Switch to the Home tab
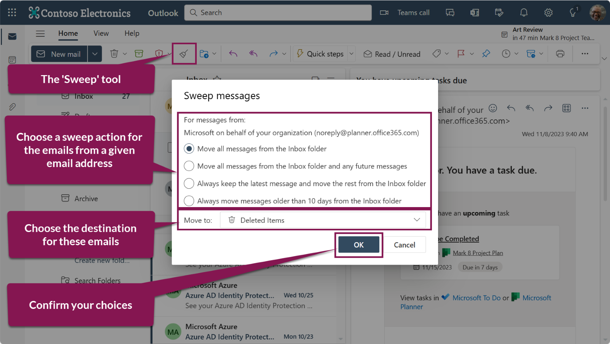 (68, 34)
